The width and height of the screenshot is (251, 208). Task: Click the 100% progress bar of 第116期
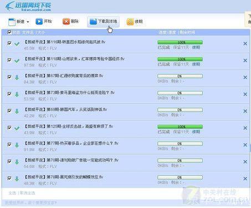tap(180, 42)
